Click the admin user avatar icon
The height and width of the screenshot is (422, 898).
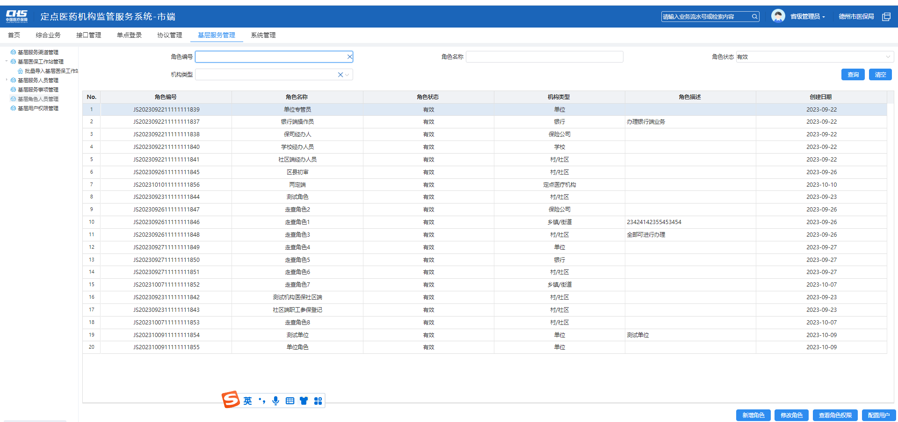tap(778, 16)
